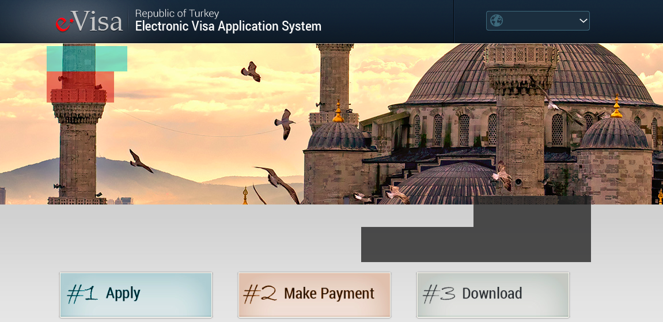Open the Download step
This screenshot has width=663, height=322.
[493, 294]
